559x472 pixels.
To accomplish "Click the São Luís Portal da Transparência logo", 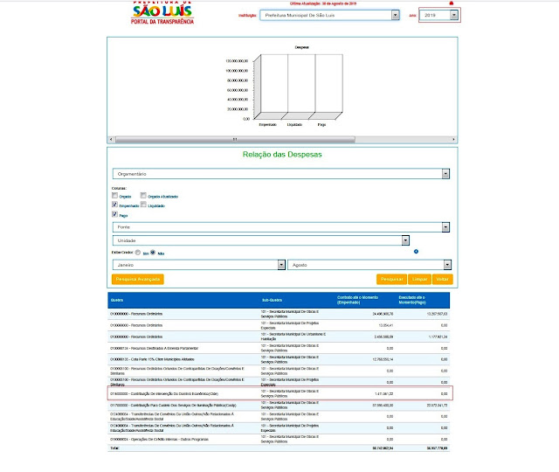I will pyautogui.click(x=162, y=13).
